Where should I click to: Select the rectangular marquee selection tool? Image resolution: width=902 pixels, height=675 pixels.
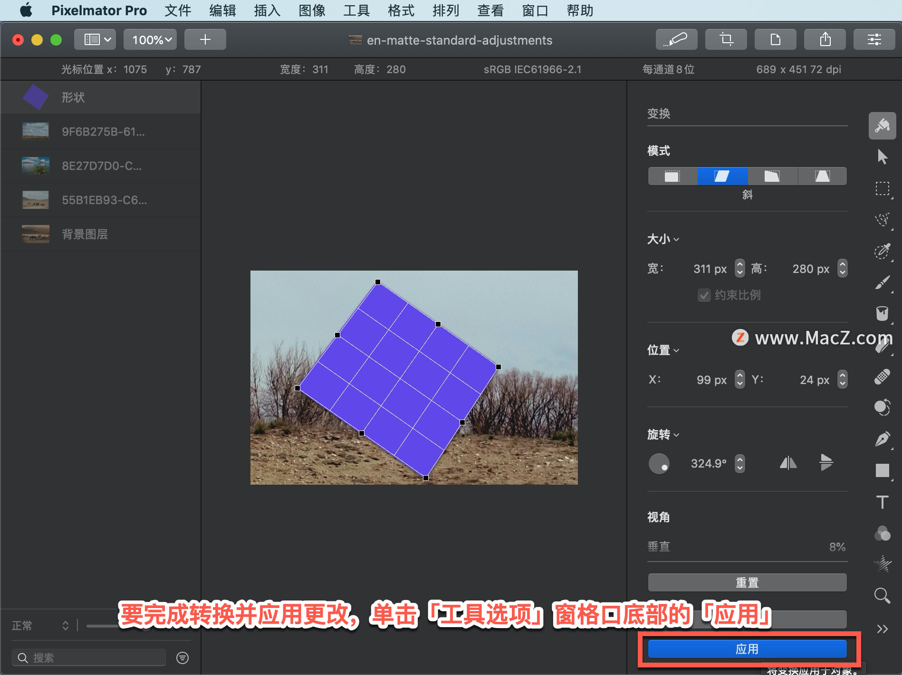click(x=882, y=188)
